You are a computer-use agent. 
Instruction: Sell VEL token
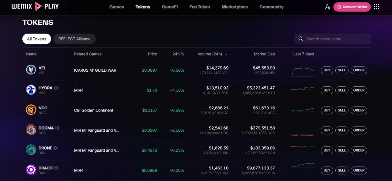(x=342, y=70)
